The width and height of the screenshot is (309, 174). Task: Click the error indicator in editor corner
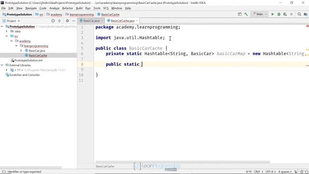point(308,26)
